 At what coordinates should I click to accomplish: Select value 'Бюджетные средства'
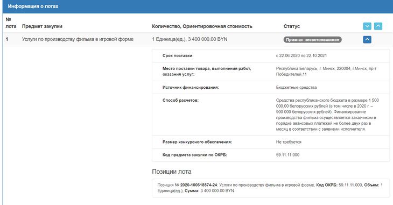[x=296, y=88]
